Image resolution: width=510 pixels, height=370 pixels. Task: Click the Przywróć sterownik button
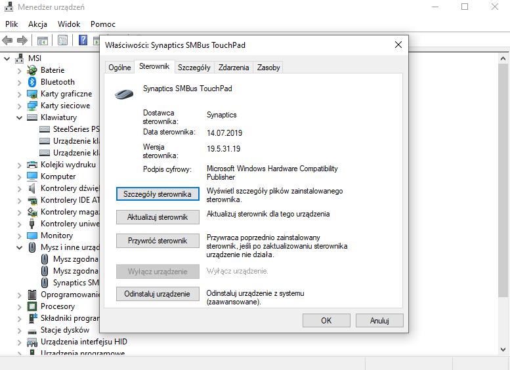pos(158,241)
